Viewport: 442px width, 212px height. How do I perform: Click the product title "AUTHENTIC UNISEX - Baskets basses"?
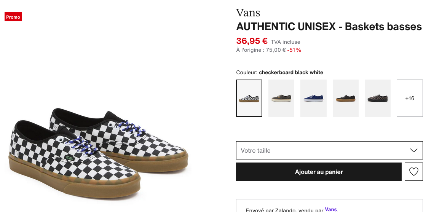pyautogui.click(x=329, y=27)
